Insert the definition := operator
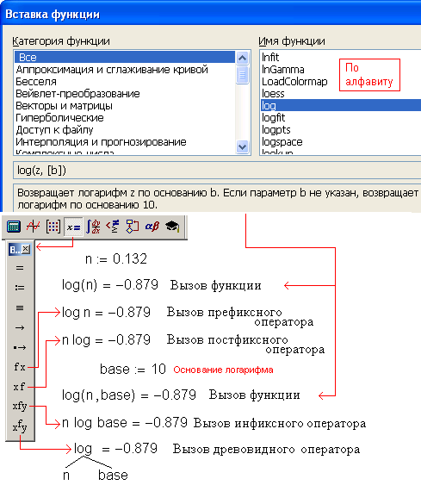 (20, 288)
